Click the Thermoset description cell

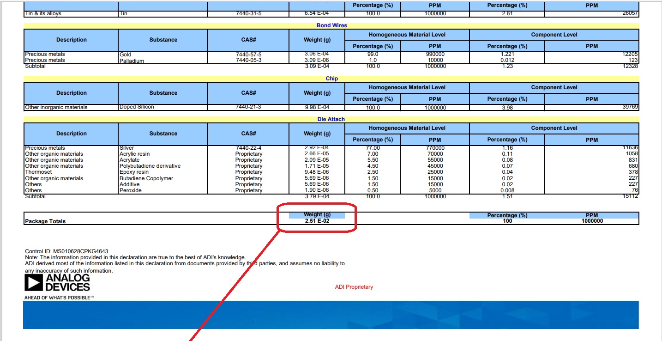pos(38,172)
